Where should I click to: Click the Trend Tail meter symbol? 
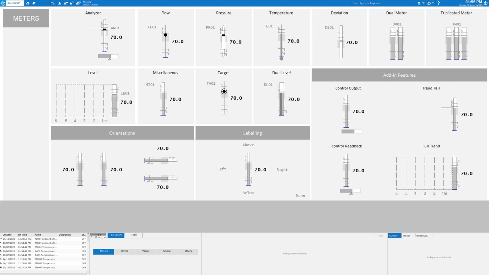[455, 114]
